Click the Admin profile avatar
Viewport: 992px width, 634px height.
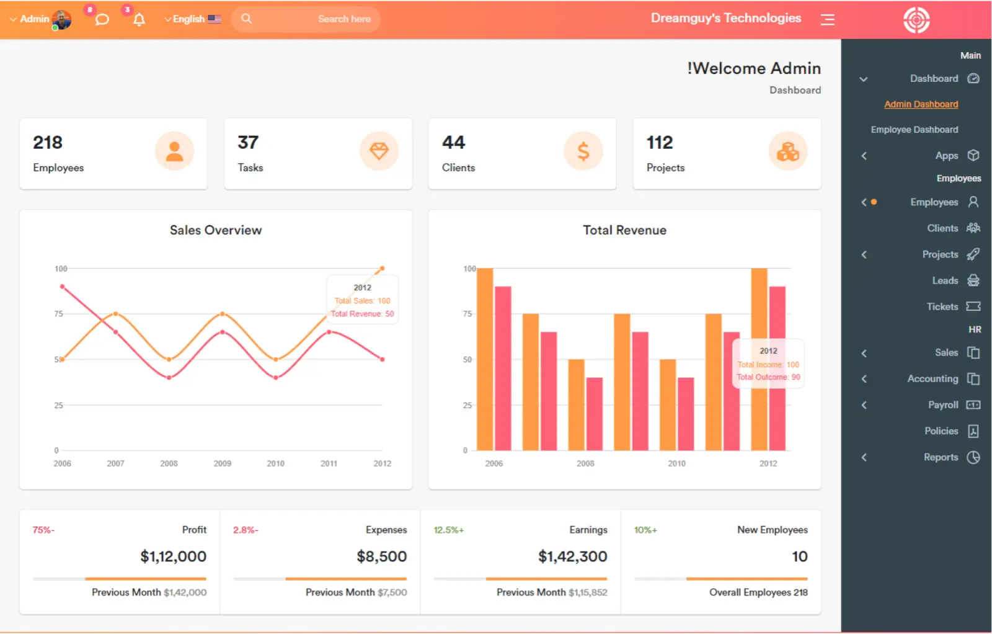point(61,19)
